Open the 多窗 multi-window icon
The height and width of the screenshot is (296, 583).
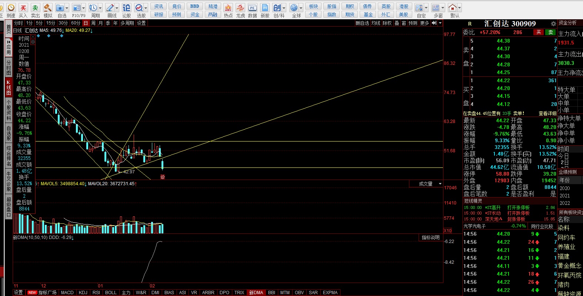pos(436,7)
